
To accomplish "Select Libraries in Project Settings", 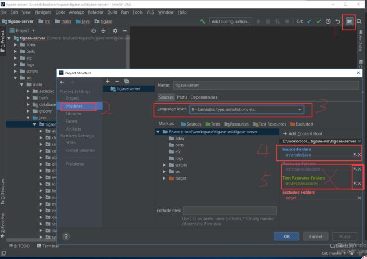I will (73, 114).
